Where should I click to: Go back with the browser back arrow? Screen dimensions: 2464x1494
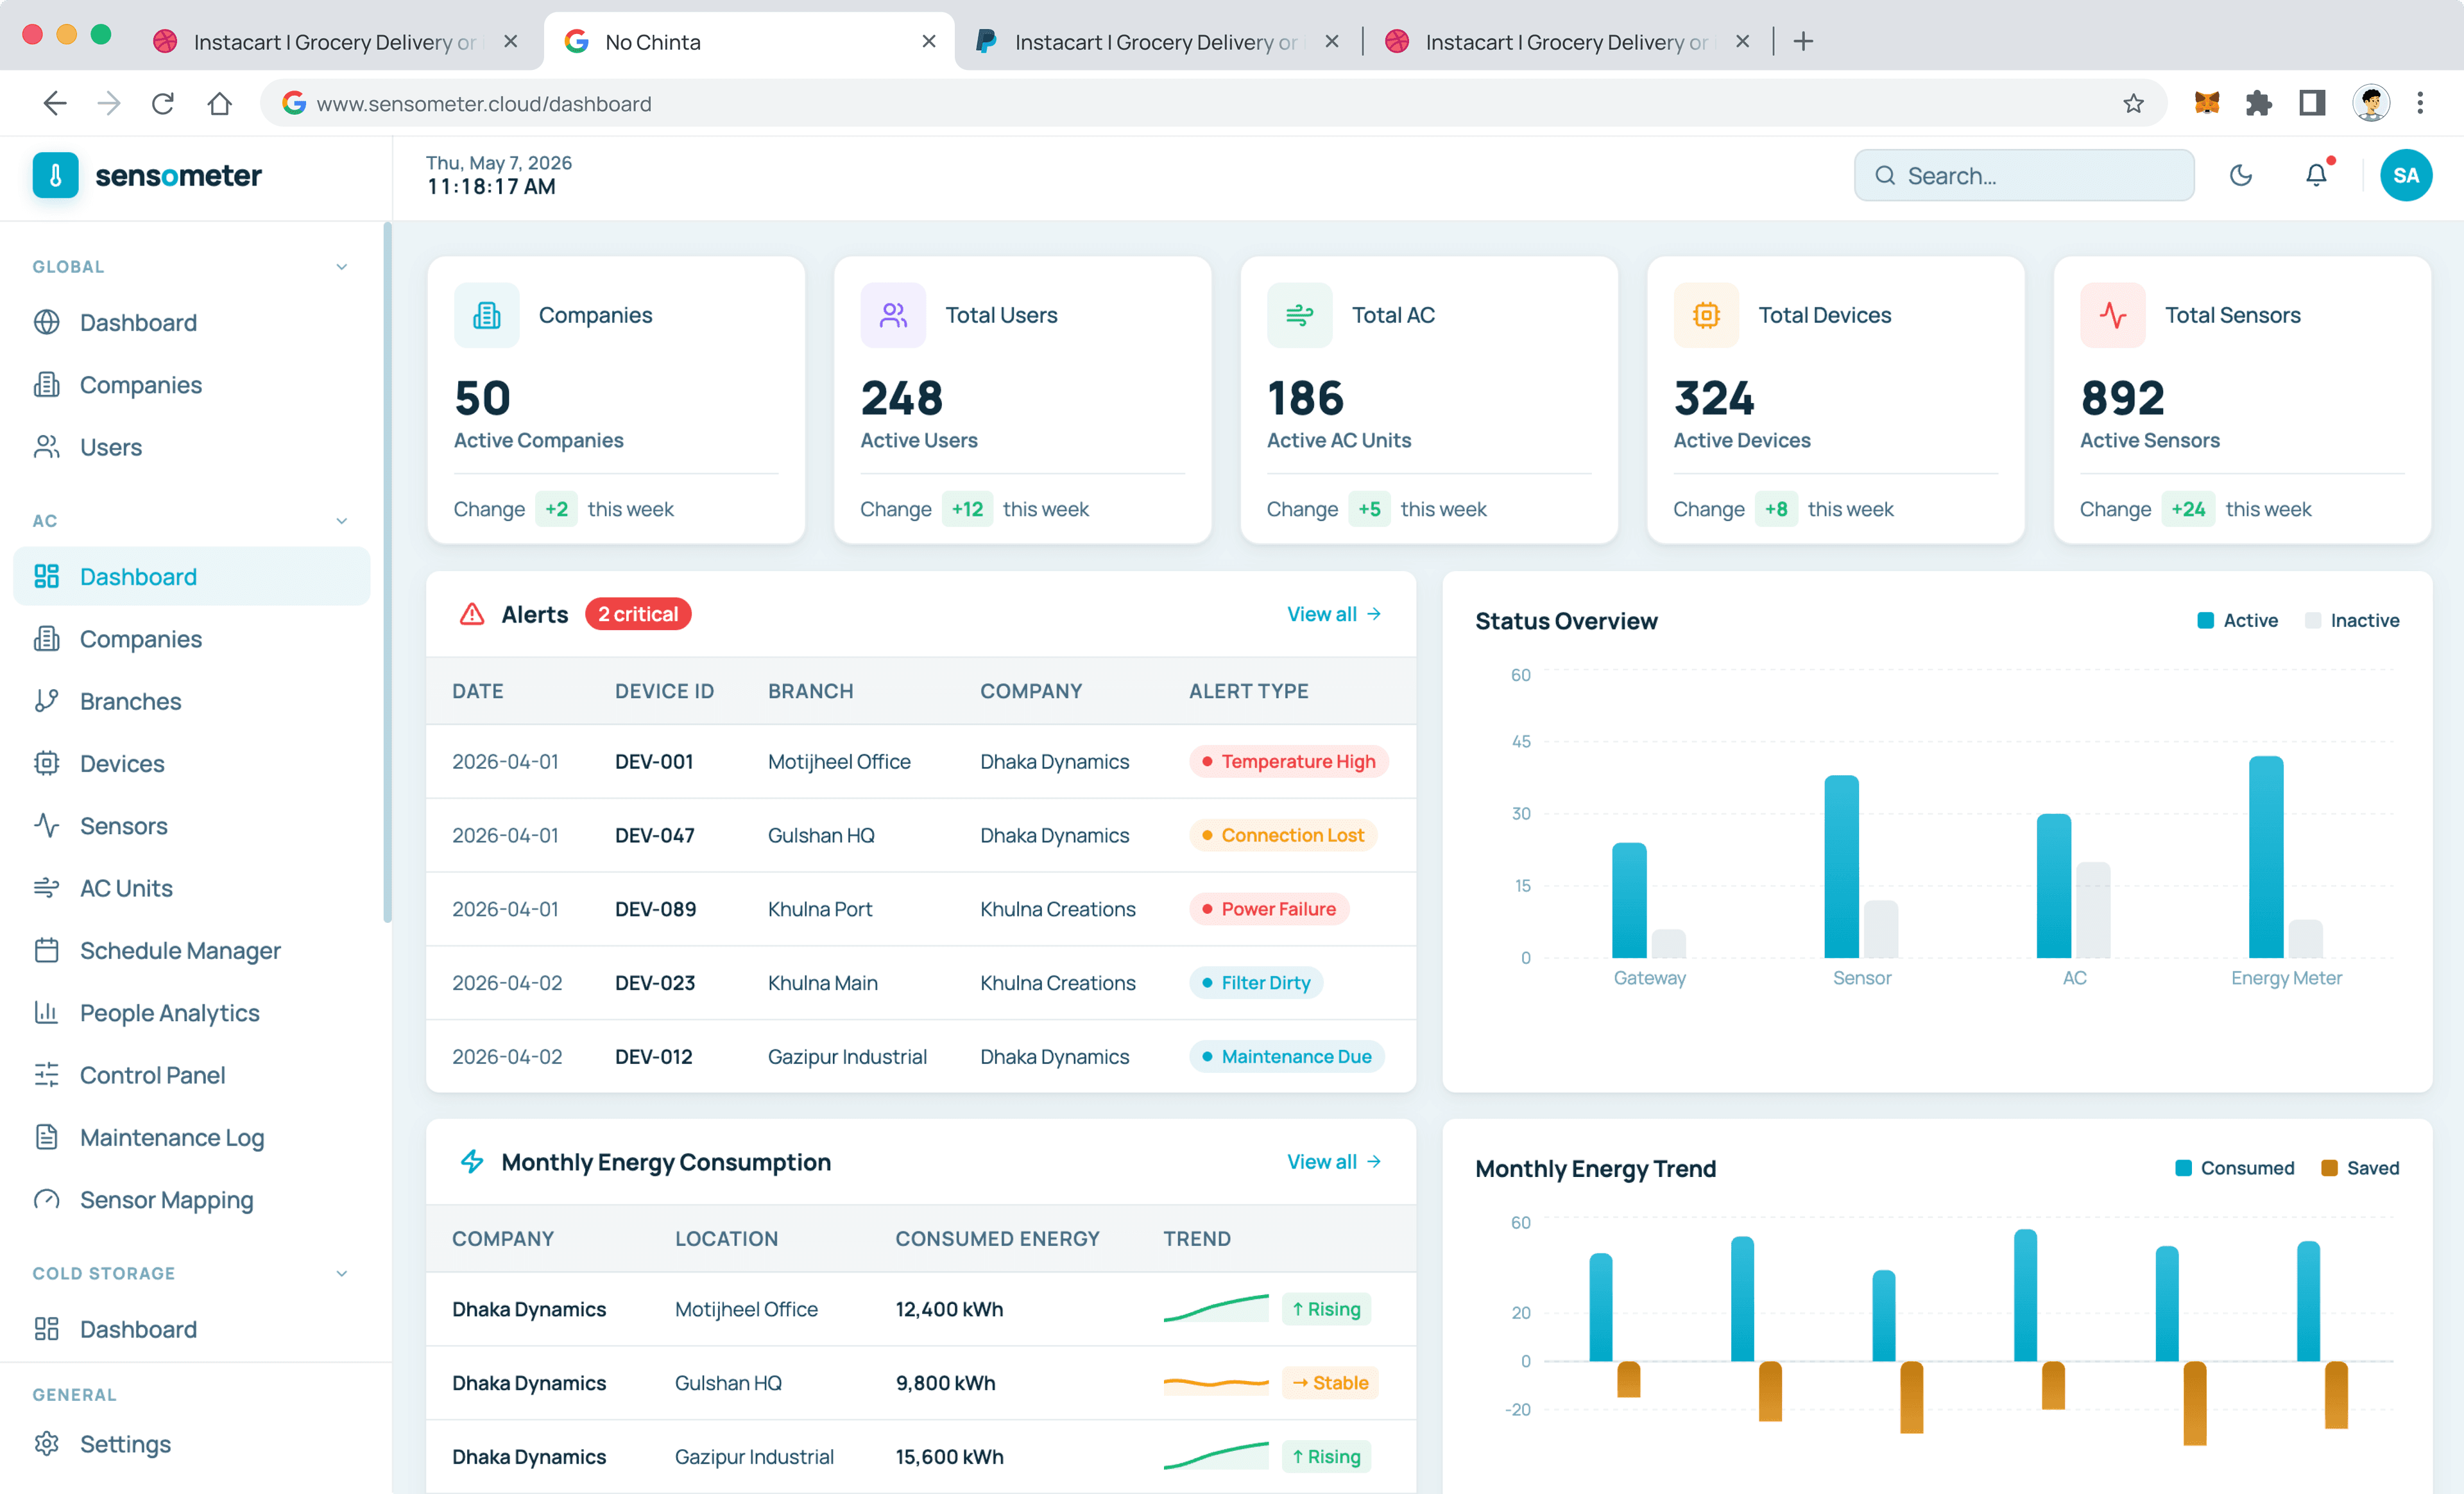click(55, 103)
